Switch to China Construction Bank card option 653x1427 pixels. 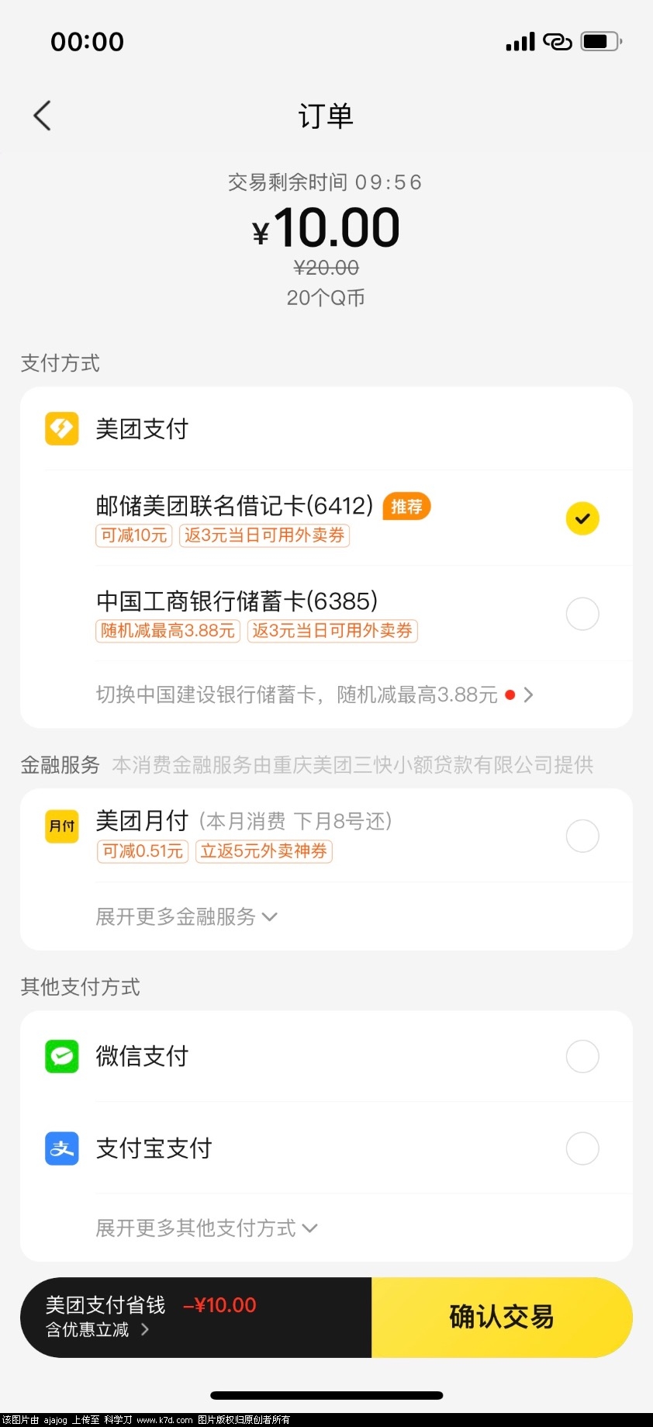click(314, 694)
